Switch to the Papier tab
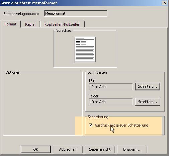Screen dimensions: 169x156 pyautogui.click(x=30, y=24)
